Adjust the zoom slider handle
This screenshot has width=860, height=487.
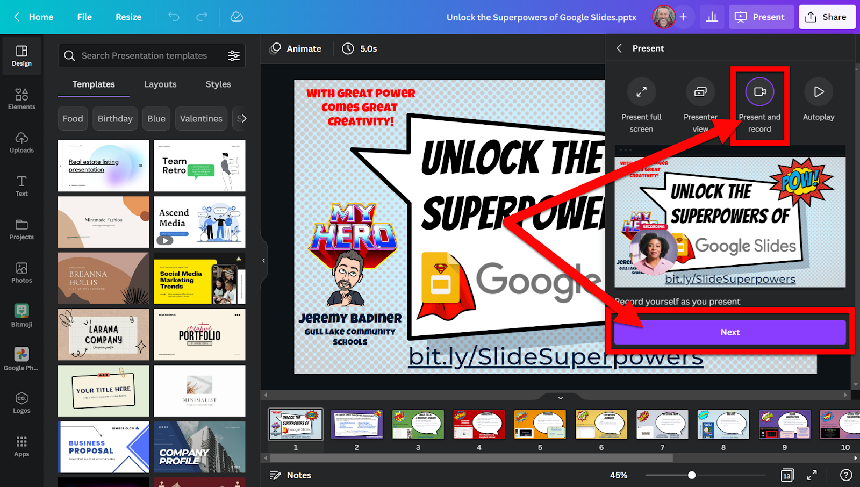point(692,475)
